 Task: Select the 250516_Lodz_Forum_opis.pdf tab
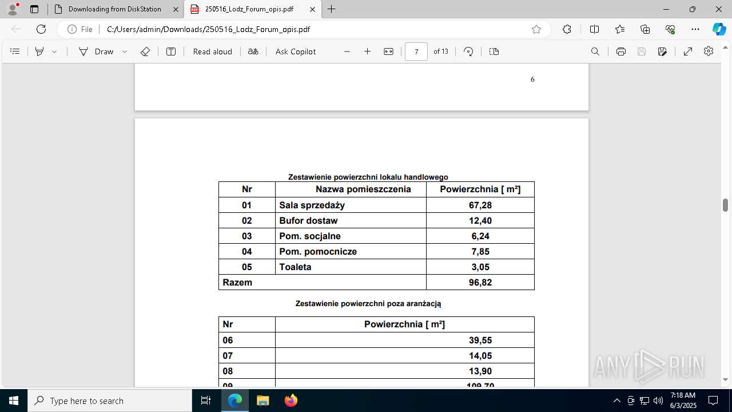[x=252, y=9]
